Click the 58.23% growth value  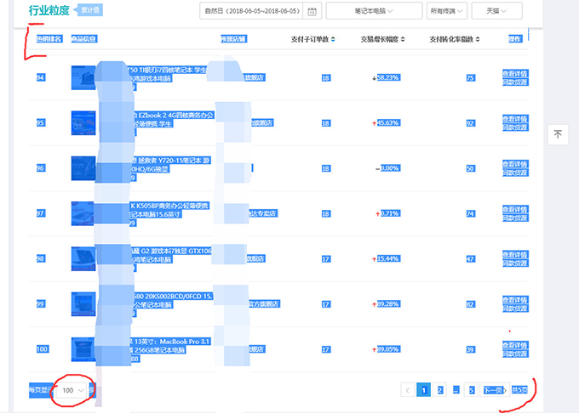[388, 77]
